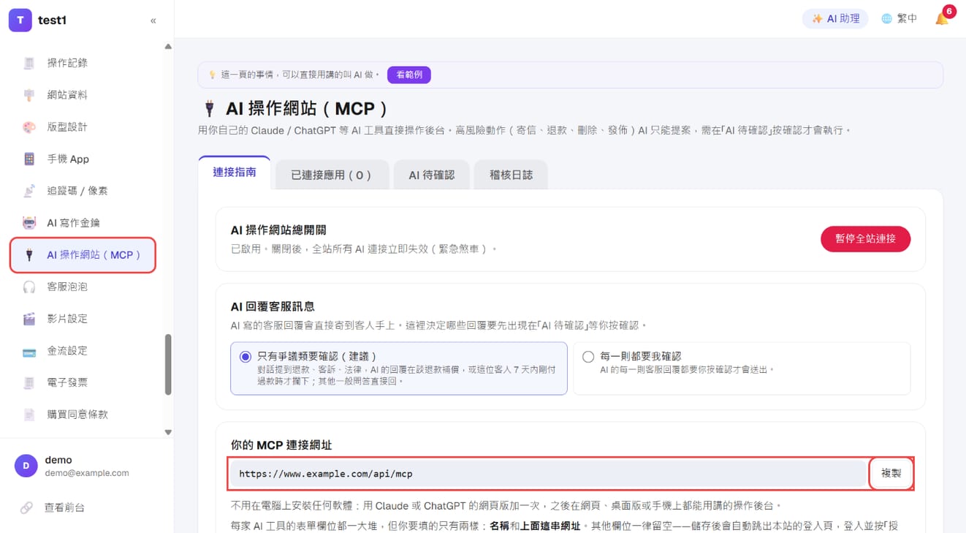Click the 客服泡泡 headset icon

pyautogui.click(x=29, y=287)
